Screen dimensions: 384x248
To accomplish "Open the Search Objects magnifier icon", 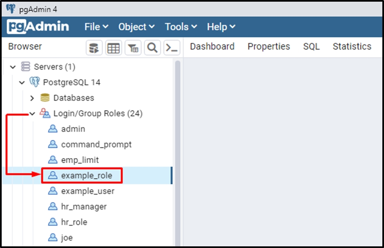I will [152, 48].
